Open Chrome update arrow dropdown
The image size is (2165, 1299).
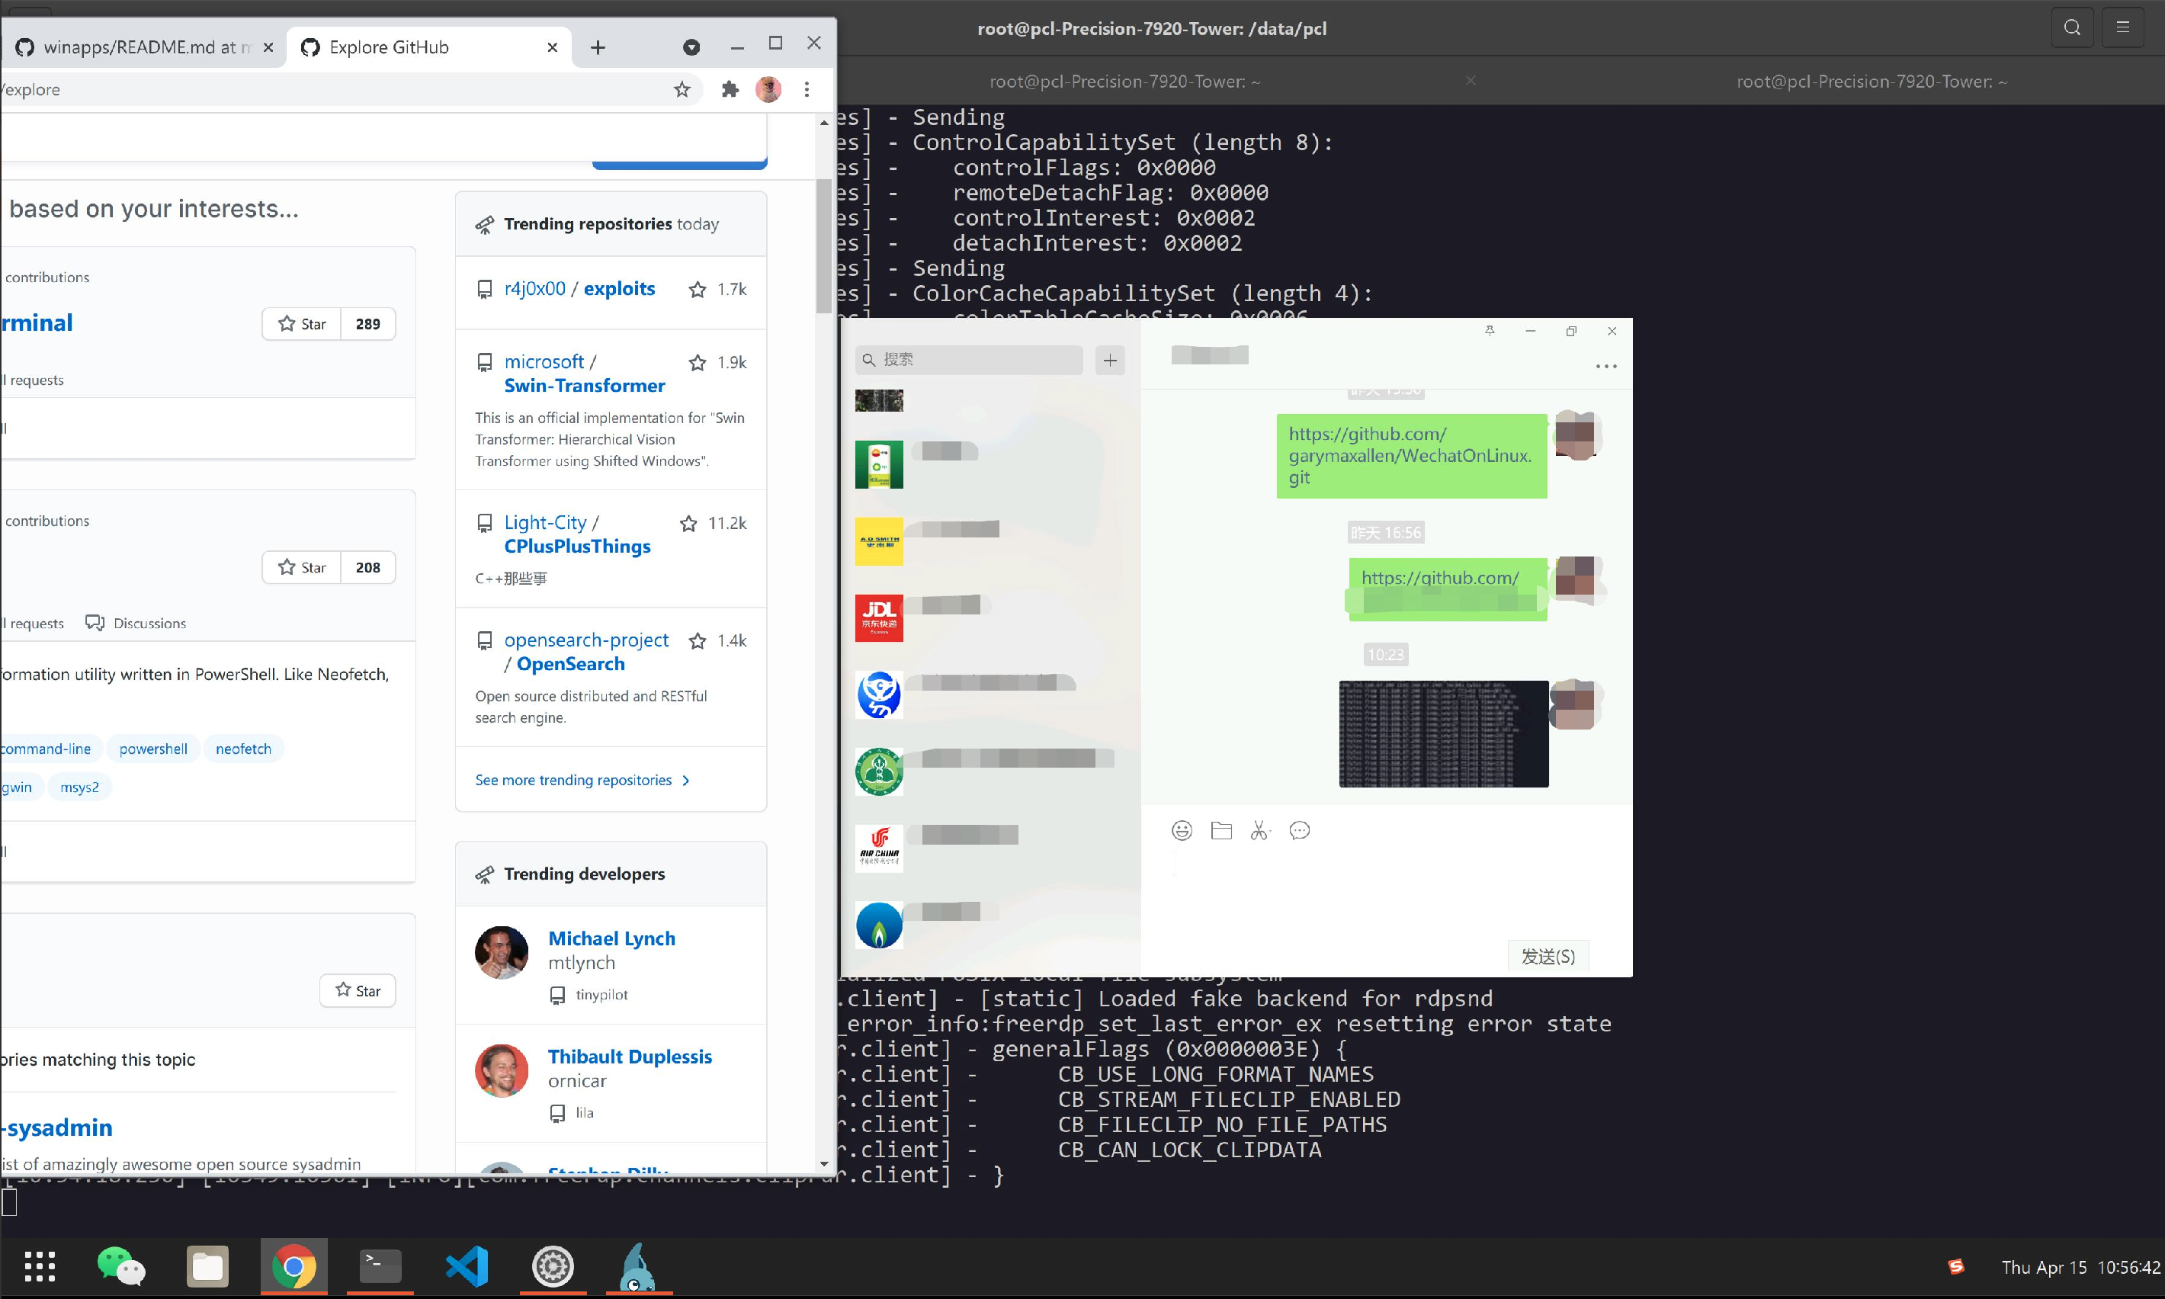pos(691,47)
